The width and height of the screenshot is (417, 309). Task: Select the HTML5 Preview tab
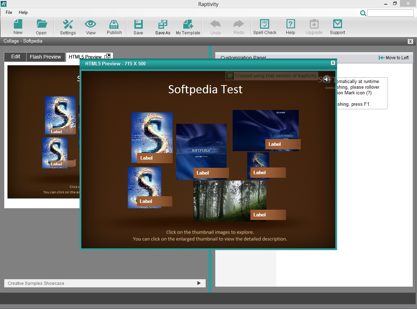pyautogui.click(x=85, y=57)
